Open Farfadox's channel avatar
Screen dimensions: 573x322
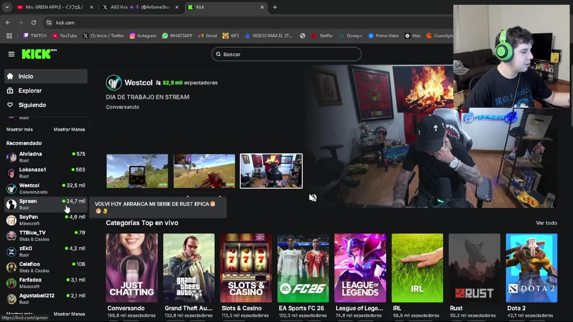(x=11, y=283)
